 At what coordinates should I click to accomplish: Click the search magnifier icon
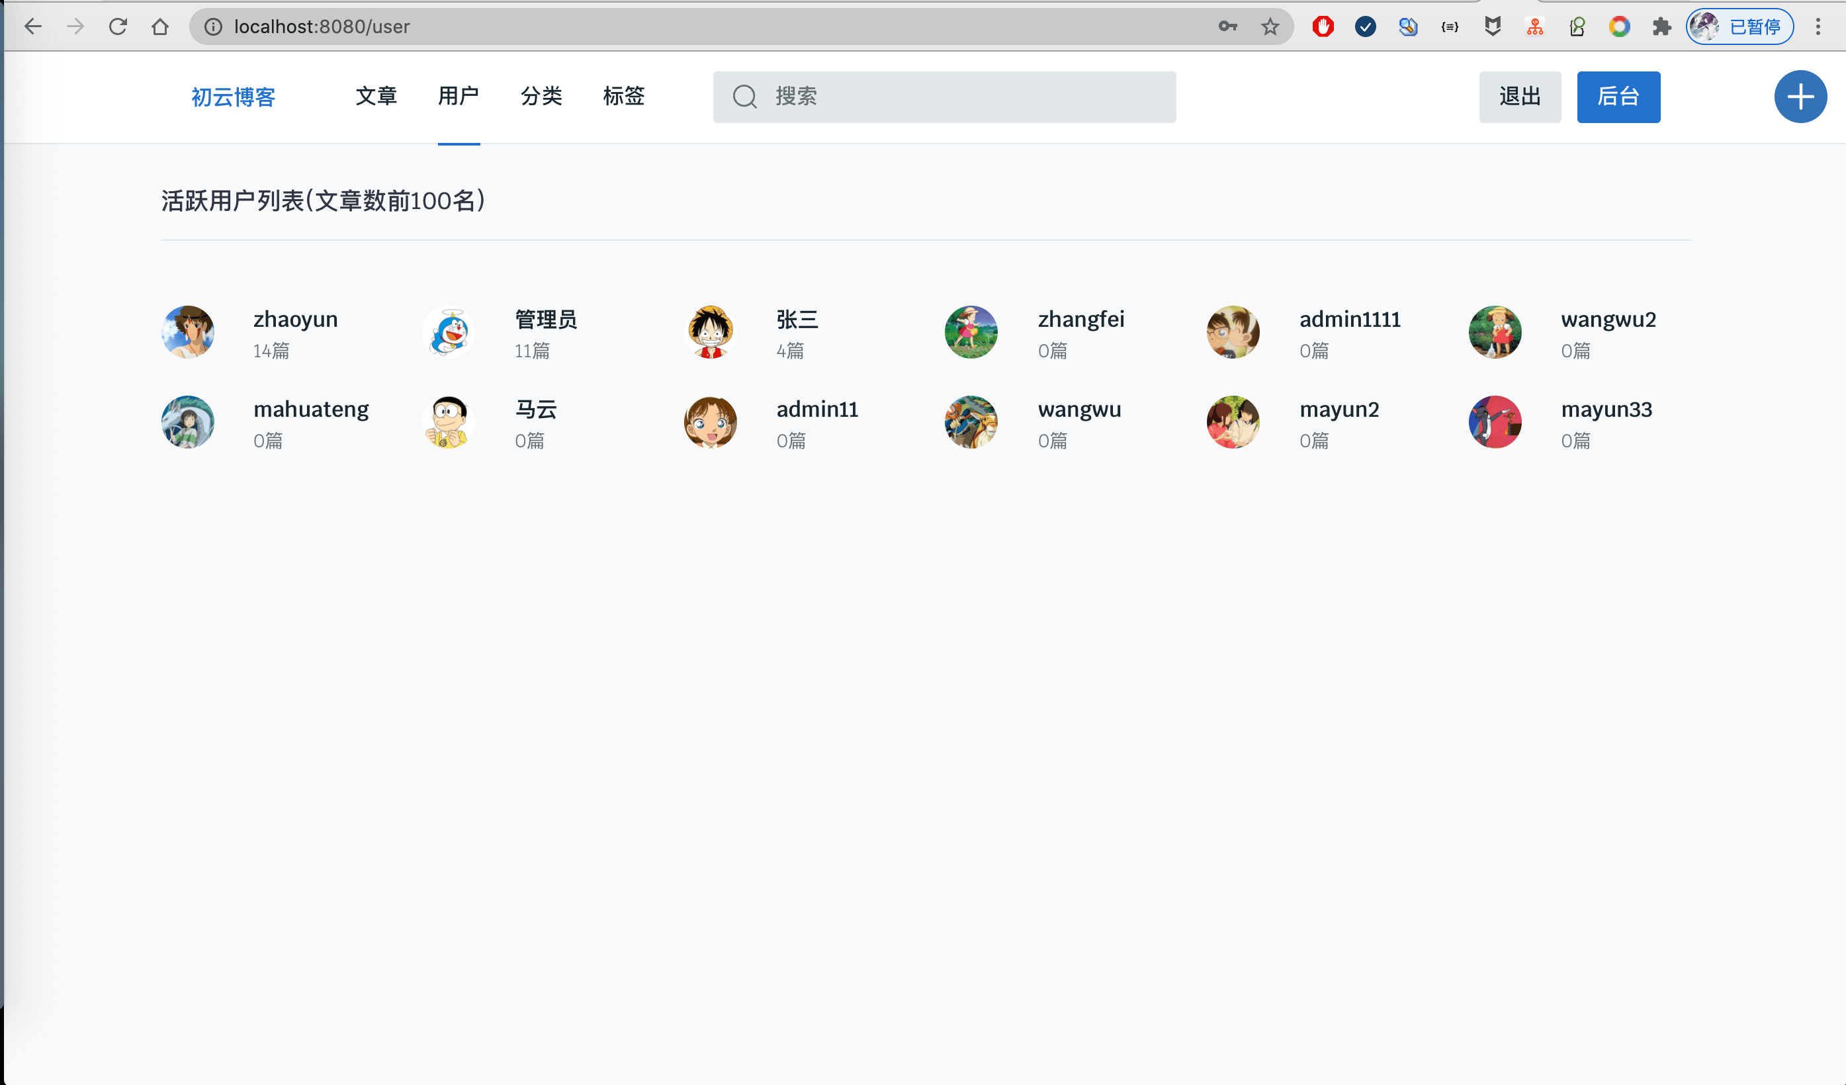tap(744, 97)
